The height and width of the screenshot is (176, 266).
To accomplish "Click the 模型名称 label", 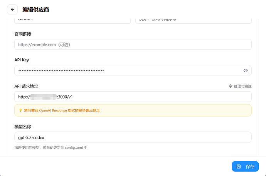I will [23, 127].
